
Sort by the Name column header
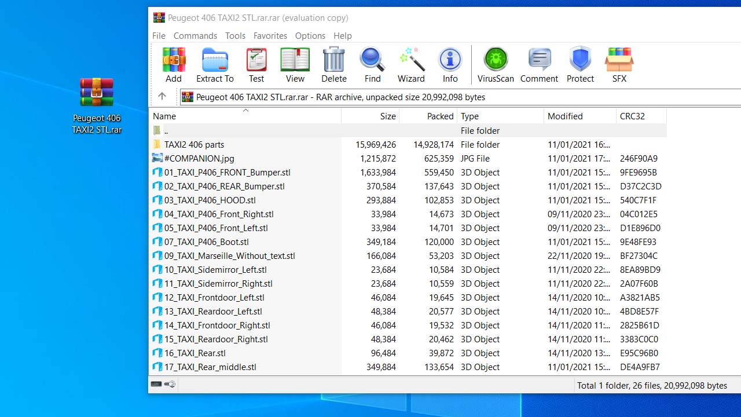tap(245, 116)
